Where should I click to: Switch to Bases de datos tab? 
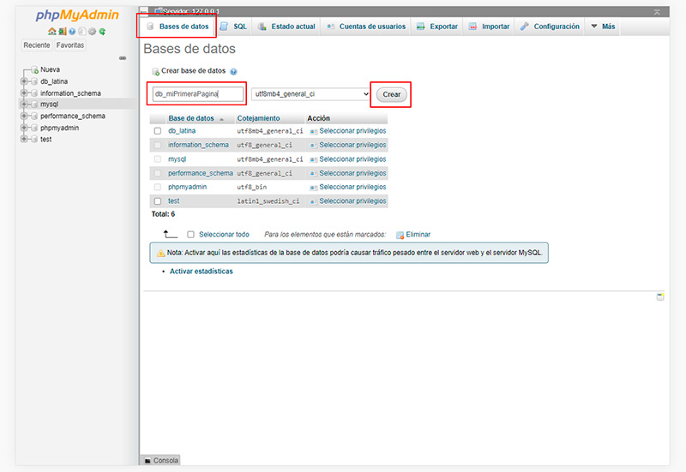178,27
